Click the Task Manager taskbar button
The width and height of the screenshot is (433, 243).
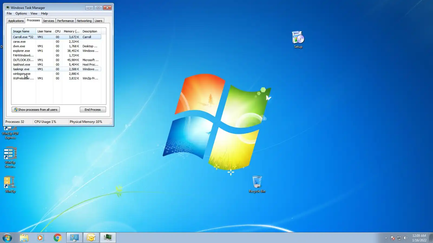tap(108, 238)
